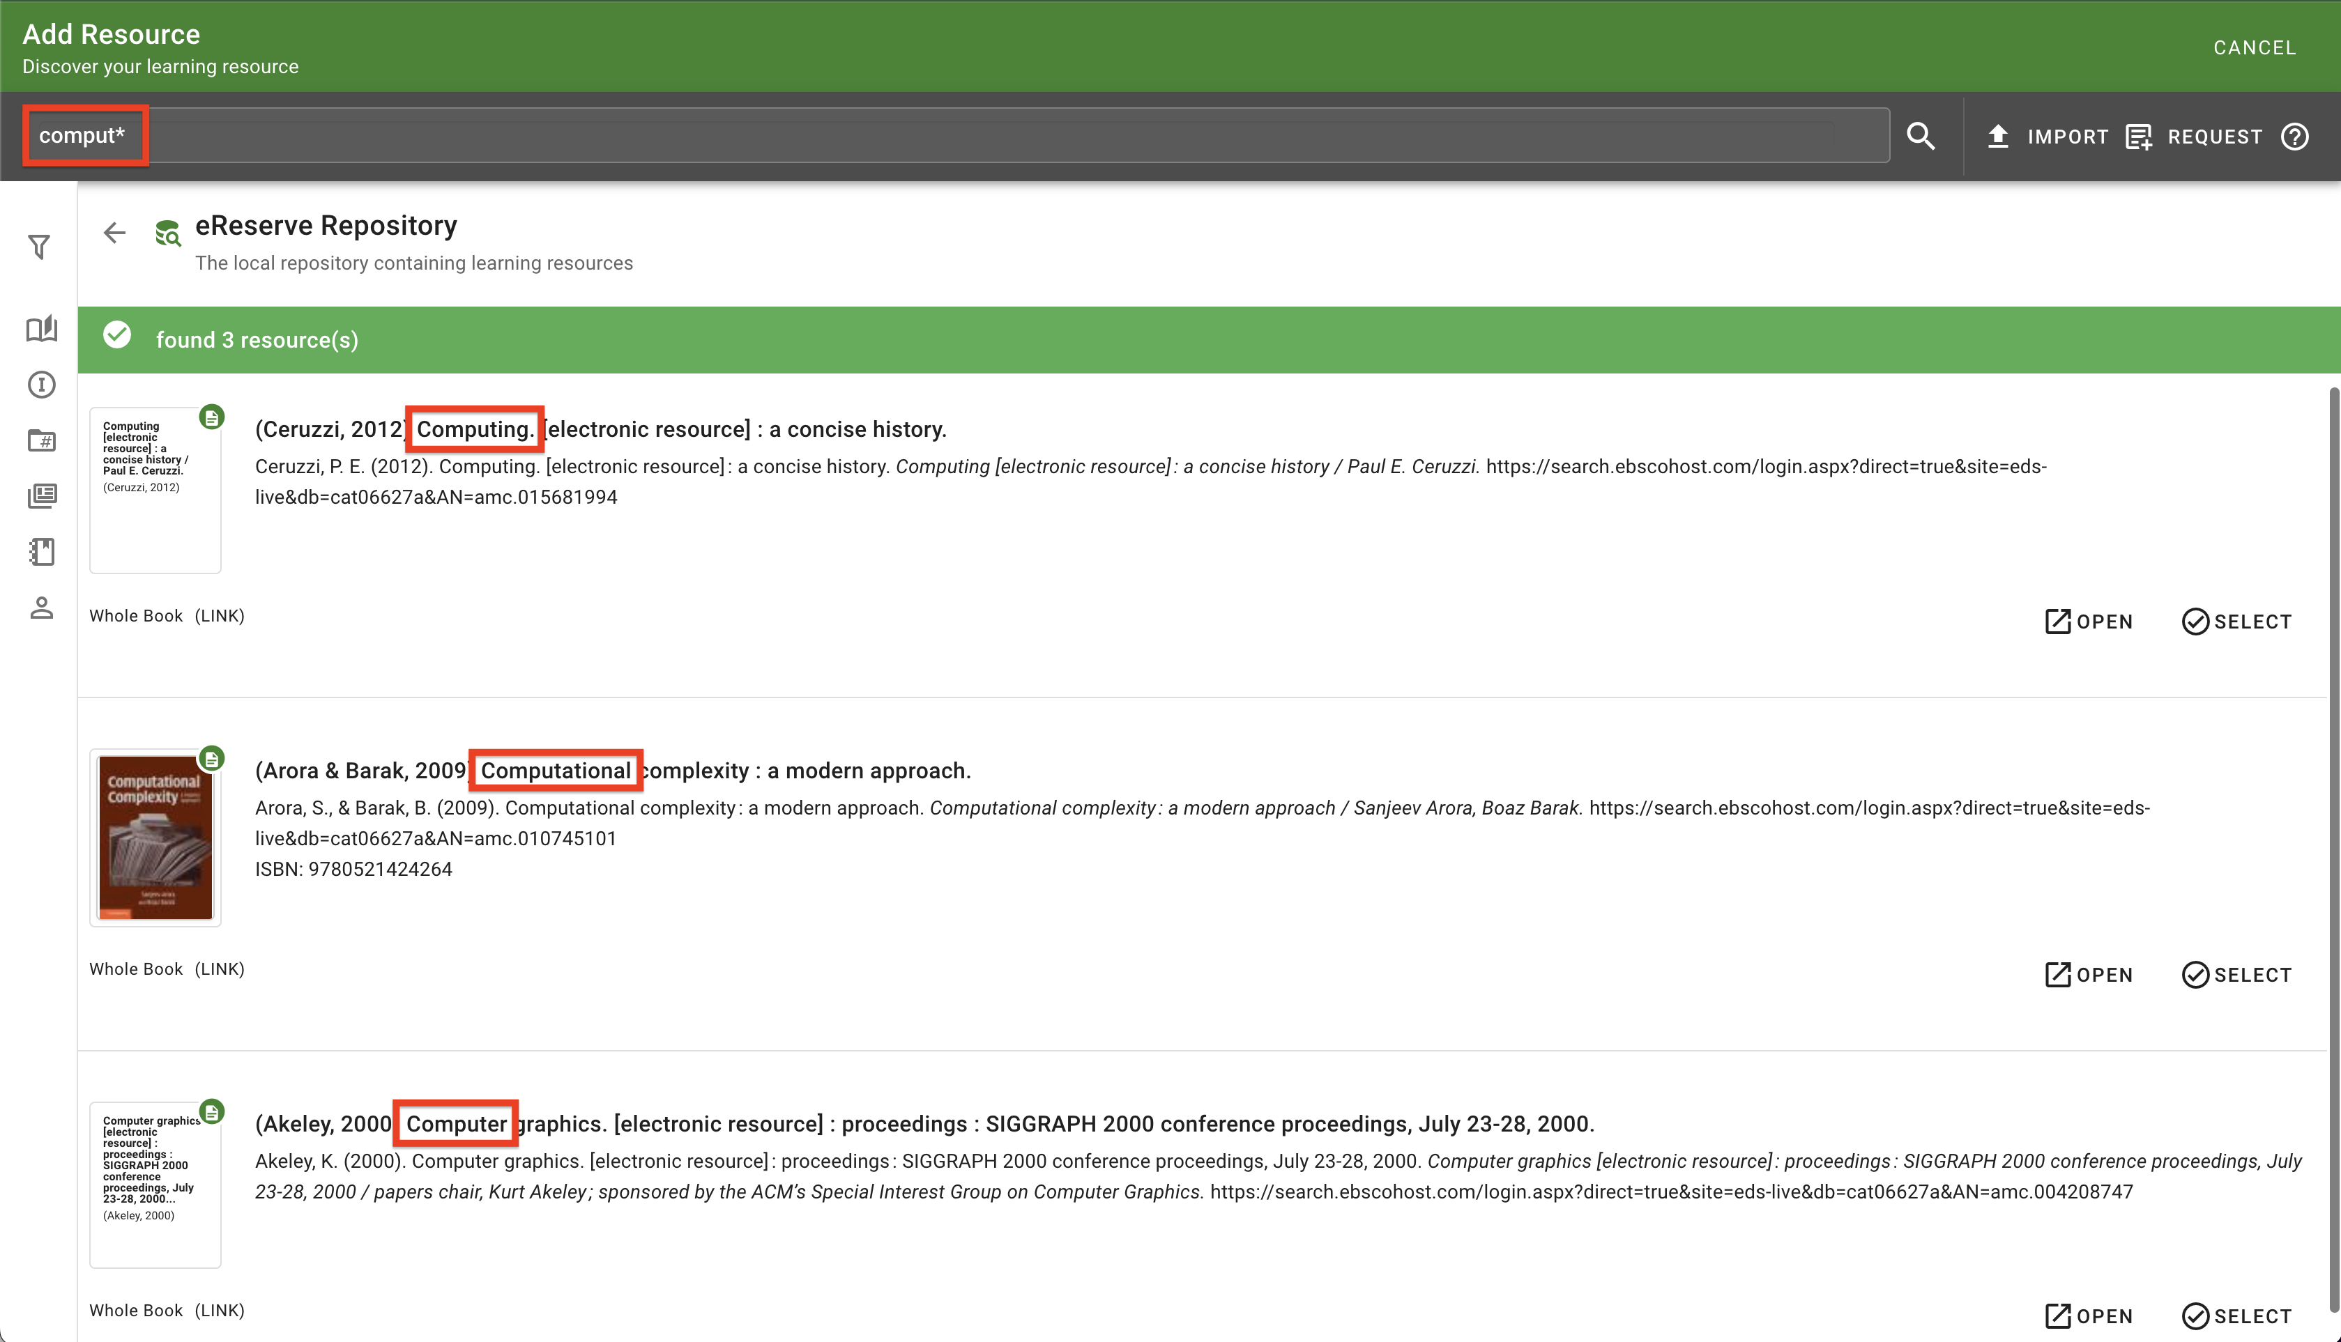Image resolution: width=2341 pixels, height=1342 pixels.
Task: Click the person profile sidebar icon
Action: 42,608
